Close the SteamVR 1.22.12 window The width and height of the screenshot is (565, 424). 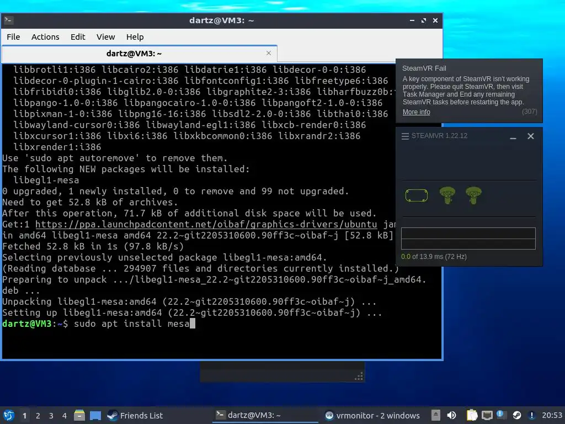point(530,136)
